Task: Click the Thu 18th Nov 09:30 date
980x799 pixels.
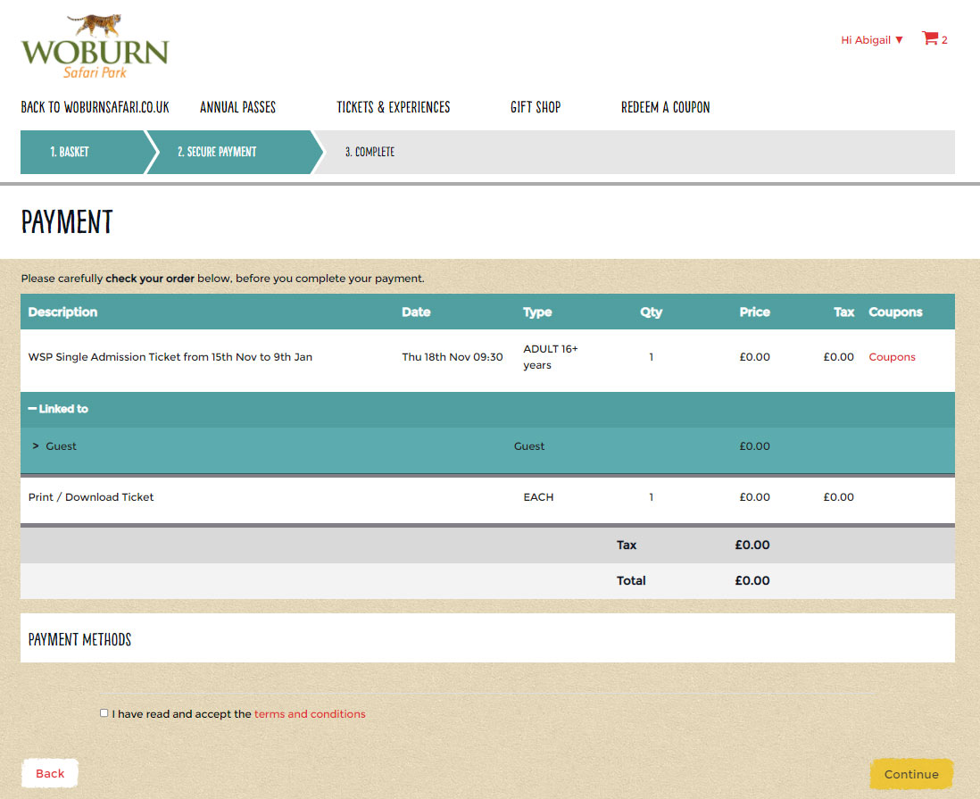Action: [452, 357]
